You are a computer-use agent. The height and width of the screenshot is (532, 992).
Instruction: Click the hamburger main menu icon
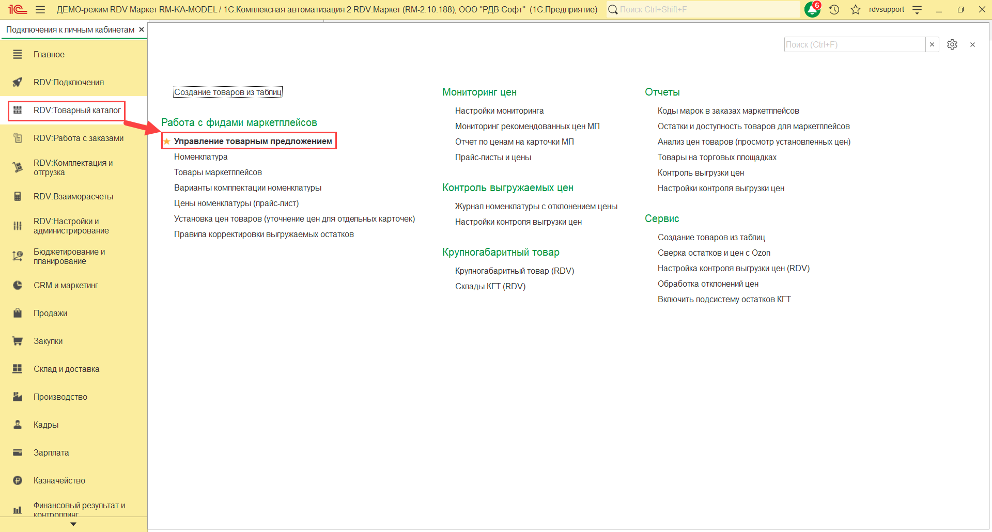40,9
